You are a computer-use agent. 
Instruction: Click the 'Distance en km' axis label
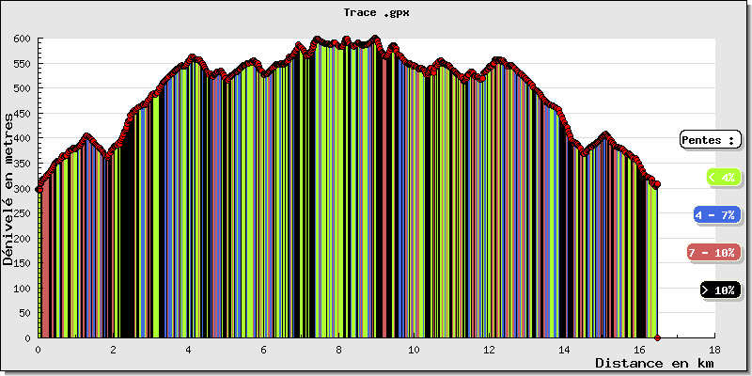tap(654, 363)
